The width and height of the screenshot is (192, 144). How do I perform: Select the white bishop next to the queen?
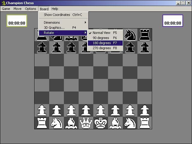71,123
